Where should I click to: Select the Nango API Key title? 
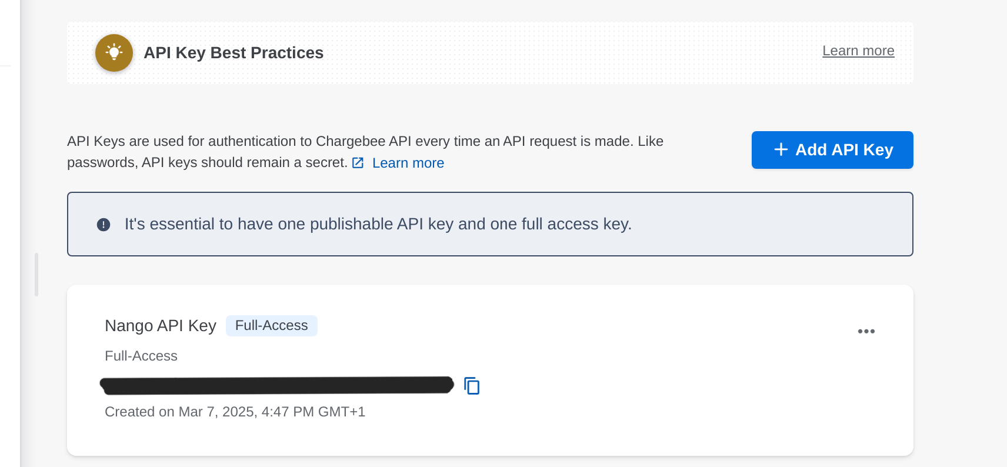161,326
